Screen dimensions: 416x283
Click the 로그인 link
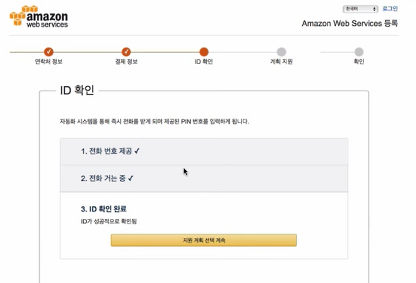(x=390, y=9)
